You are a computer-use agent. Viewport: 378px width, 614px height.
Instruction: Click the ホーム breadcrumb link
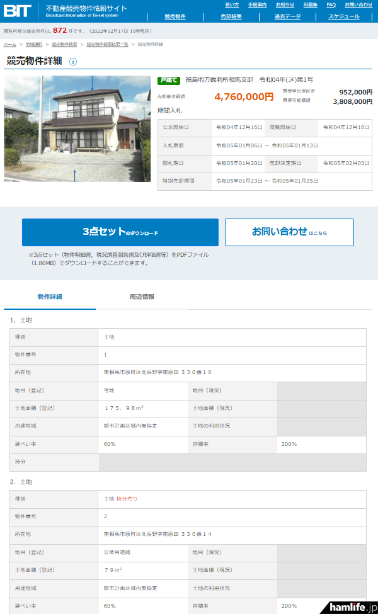[x=10, y=45]
